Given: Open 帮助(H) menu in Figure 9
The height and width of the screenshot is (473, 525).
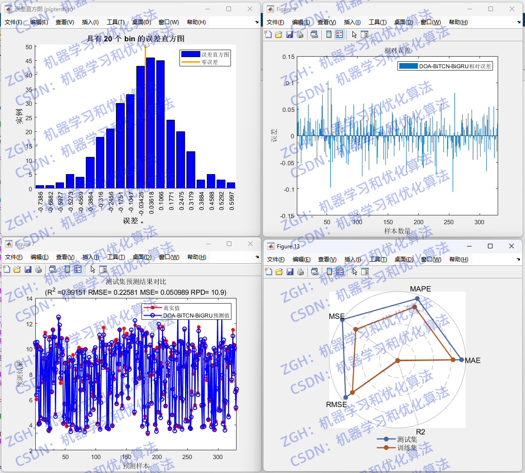Looking at the screenshot, I should 458,22.
